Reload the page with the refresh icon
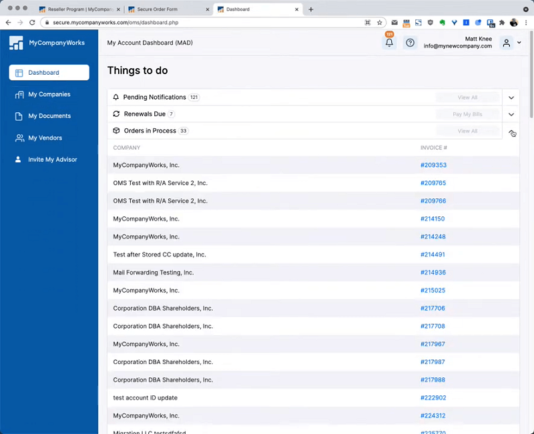Image resolution: width=534 pixels, height=434 pixels. (x=32, y=22)
